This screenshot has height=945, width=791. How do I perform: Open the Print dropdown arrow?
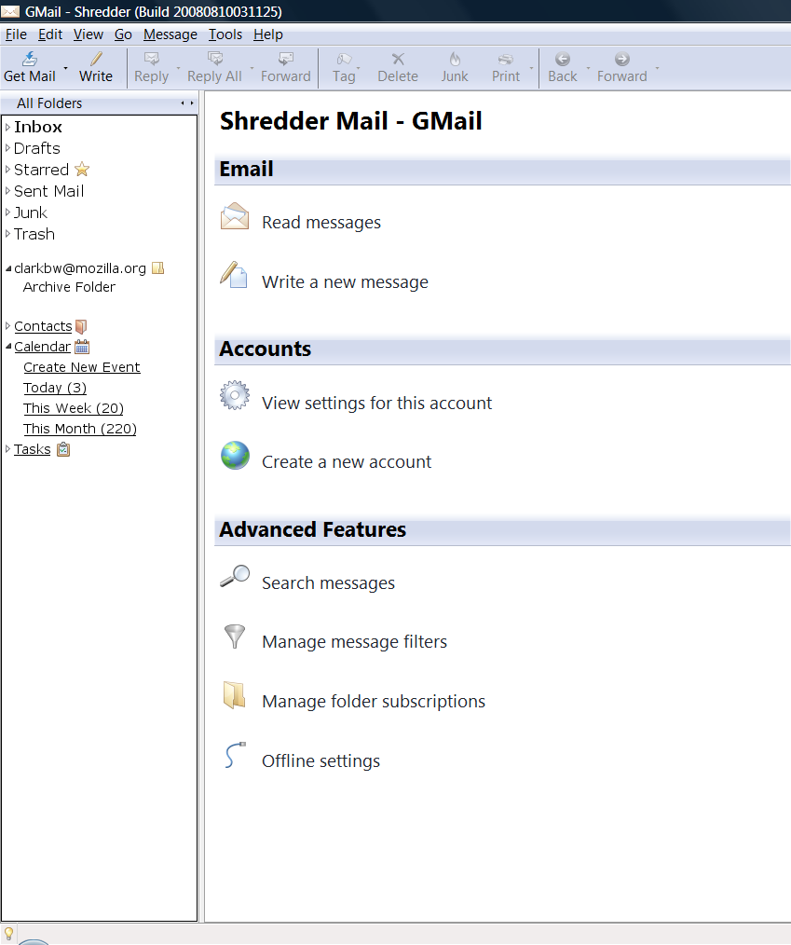coord(531,67)
